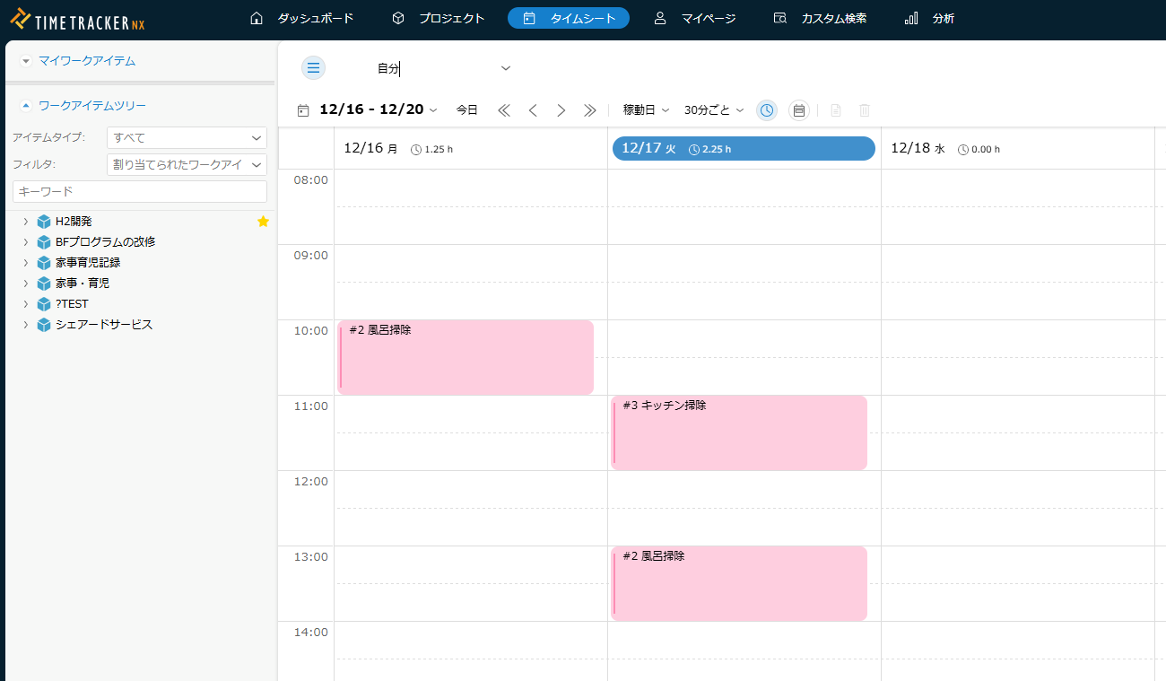Open the 自分 user selector dropdown

point(444,68)
